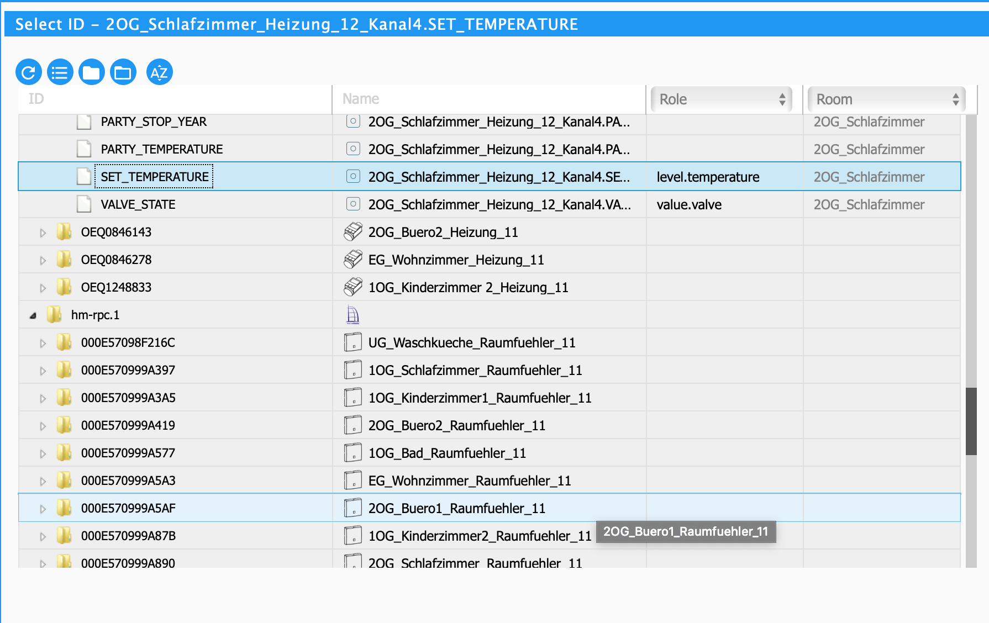989x623 pixels.
Task: Open the Room filter dropdown
Action: pyautogui.click(x=886, y=99)
